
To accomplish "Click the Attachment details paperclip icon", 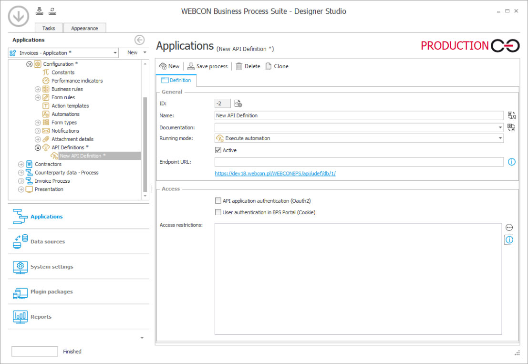I will [x=46, y=139].
